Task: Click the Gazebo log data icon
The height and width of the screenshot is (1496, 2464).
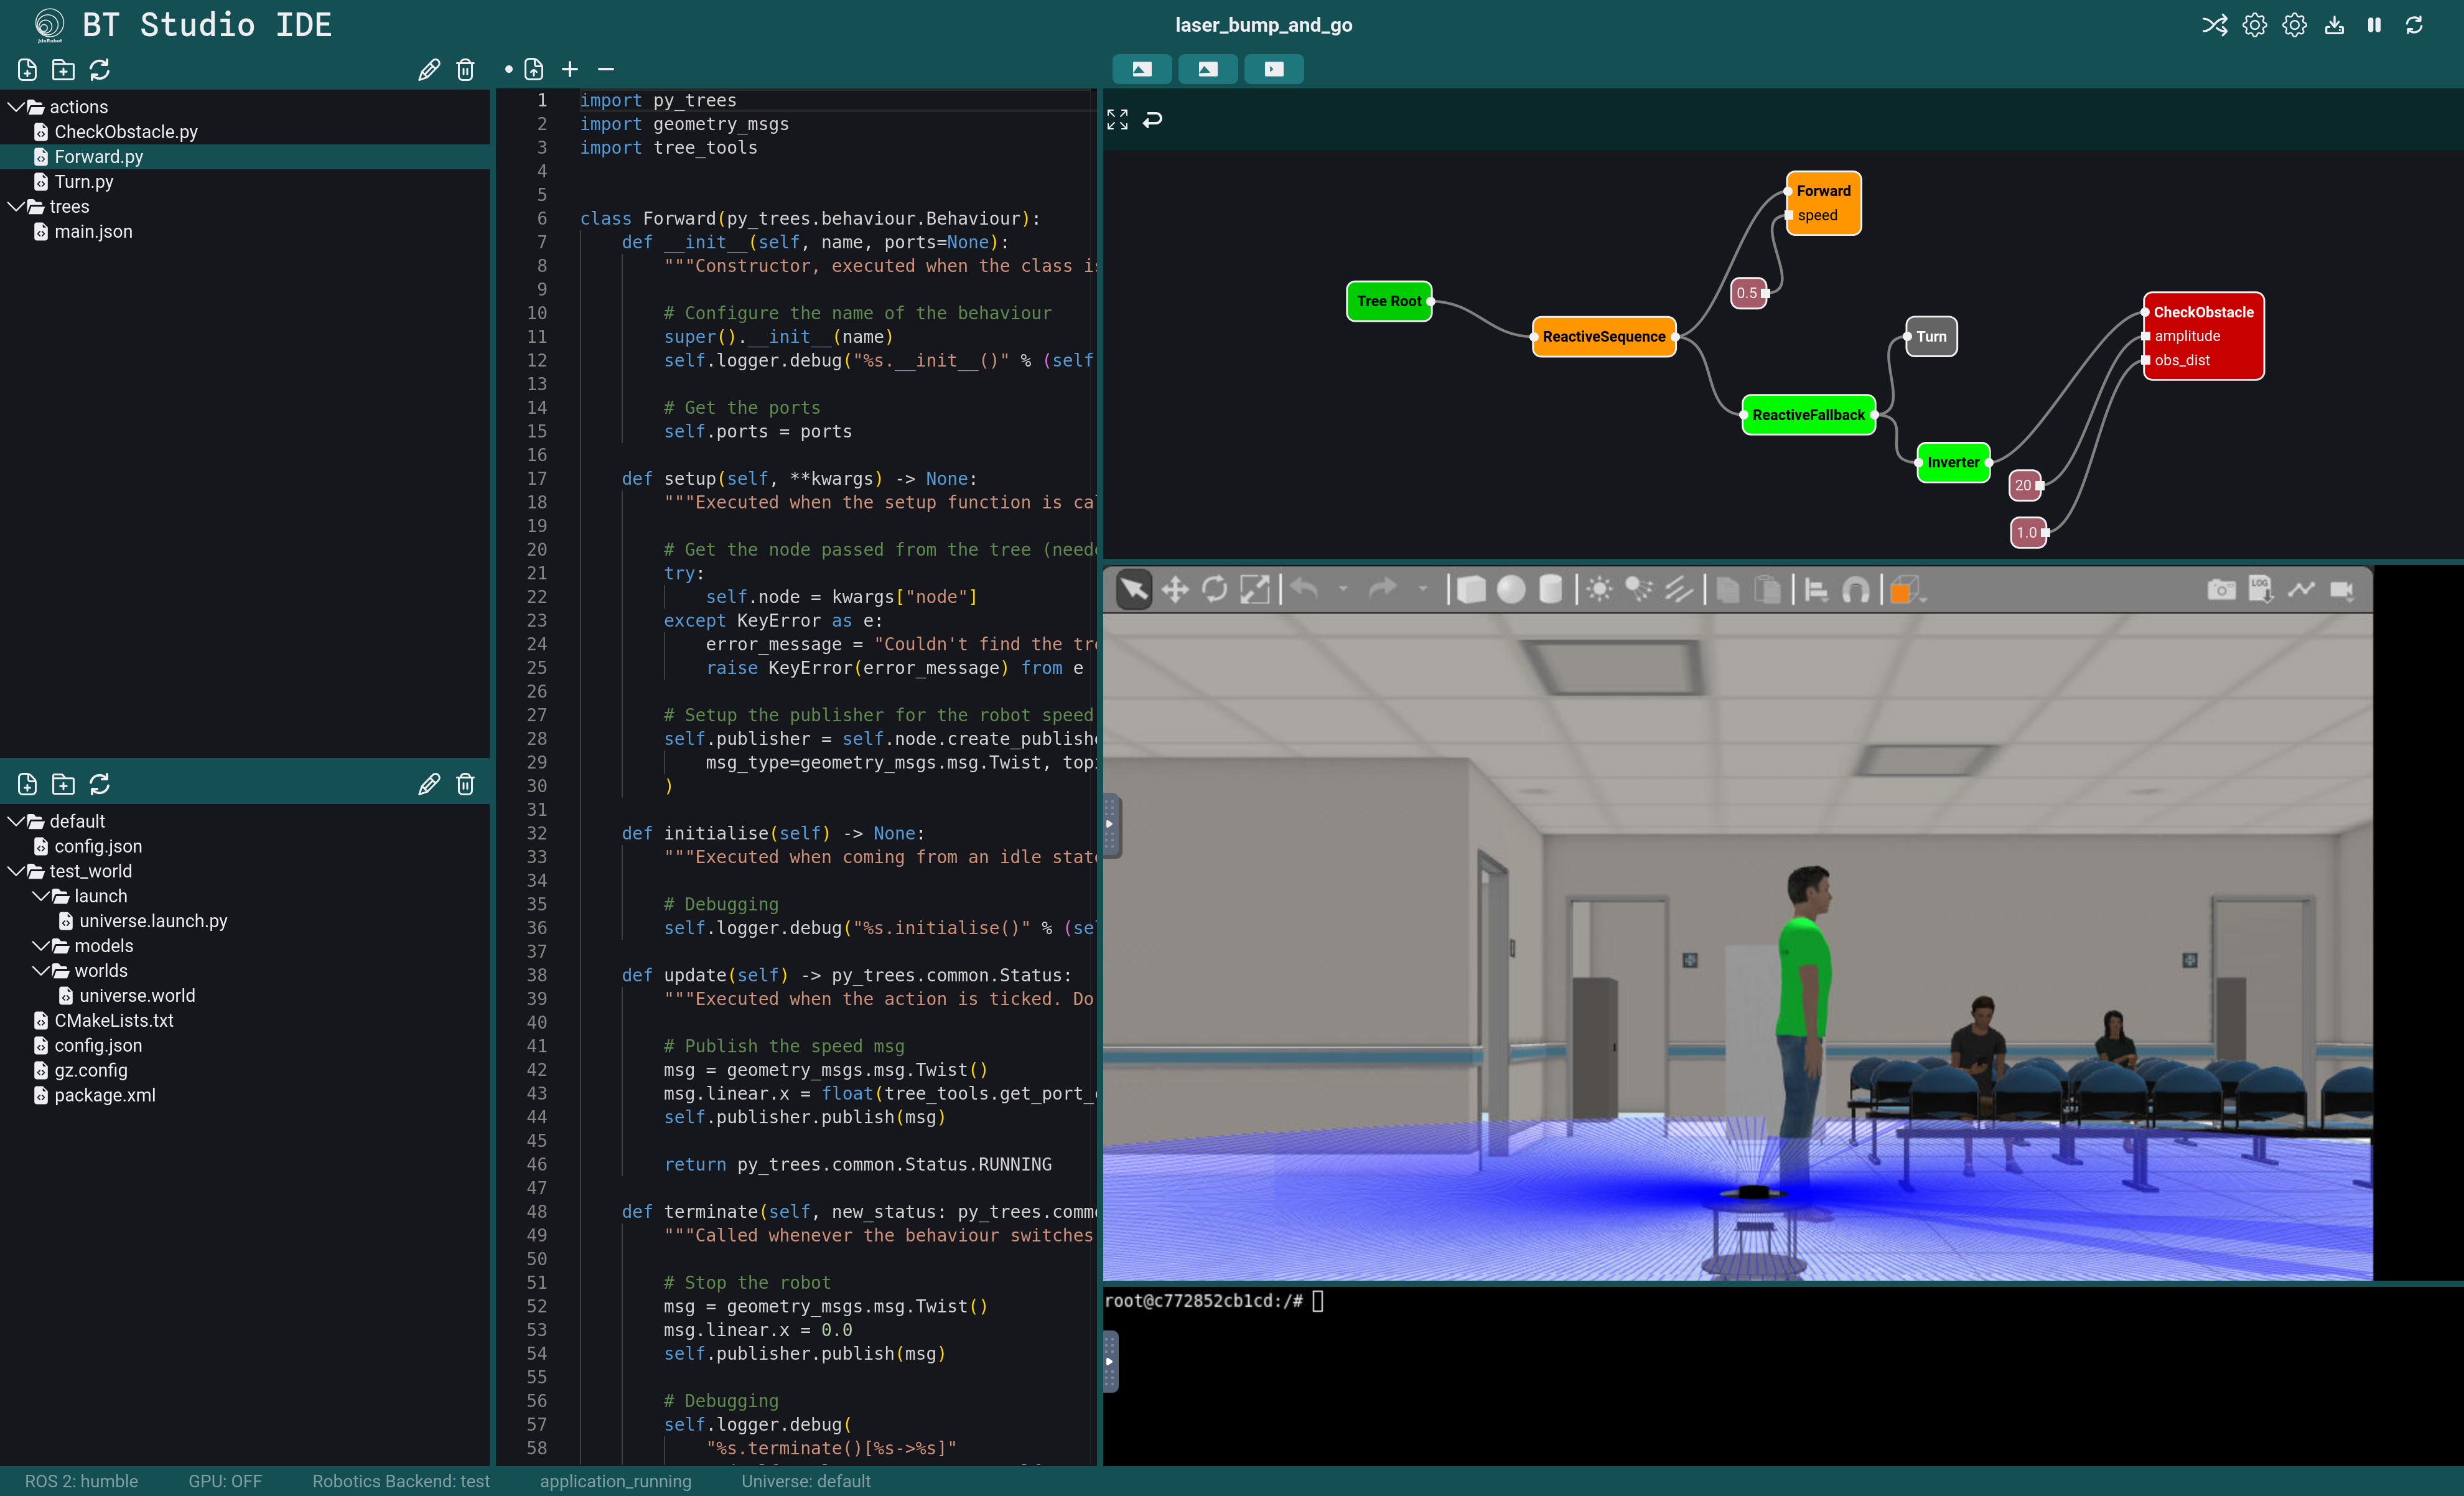Action: [x=2261, y=589]
